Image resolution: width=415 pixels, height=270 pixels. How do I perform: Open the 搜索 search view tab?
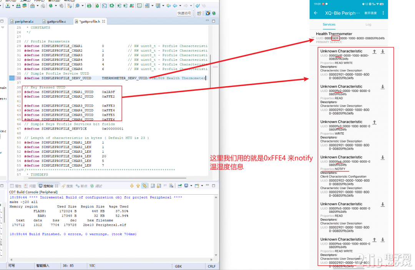coord(67,186)
